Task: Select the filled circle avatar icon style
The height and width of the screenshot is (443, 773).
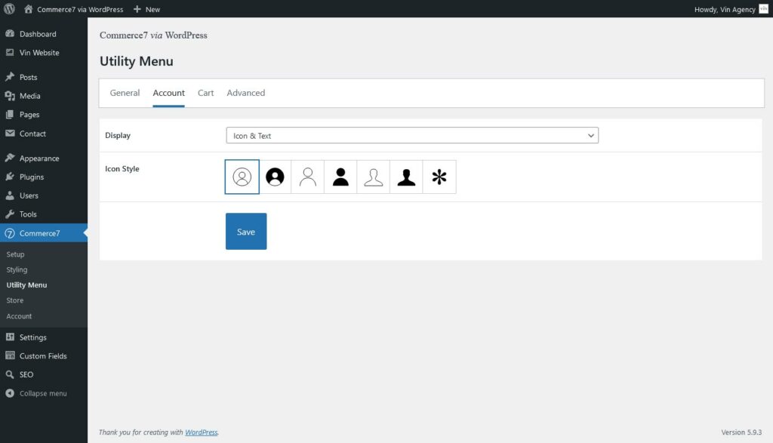Action: click(x=275, y=177)
